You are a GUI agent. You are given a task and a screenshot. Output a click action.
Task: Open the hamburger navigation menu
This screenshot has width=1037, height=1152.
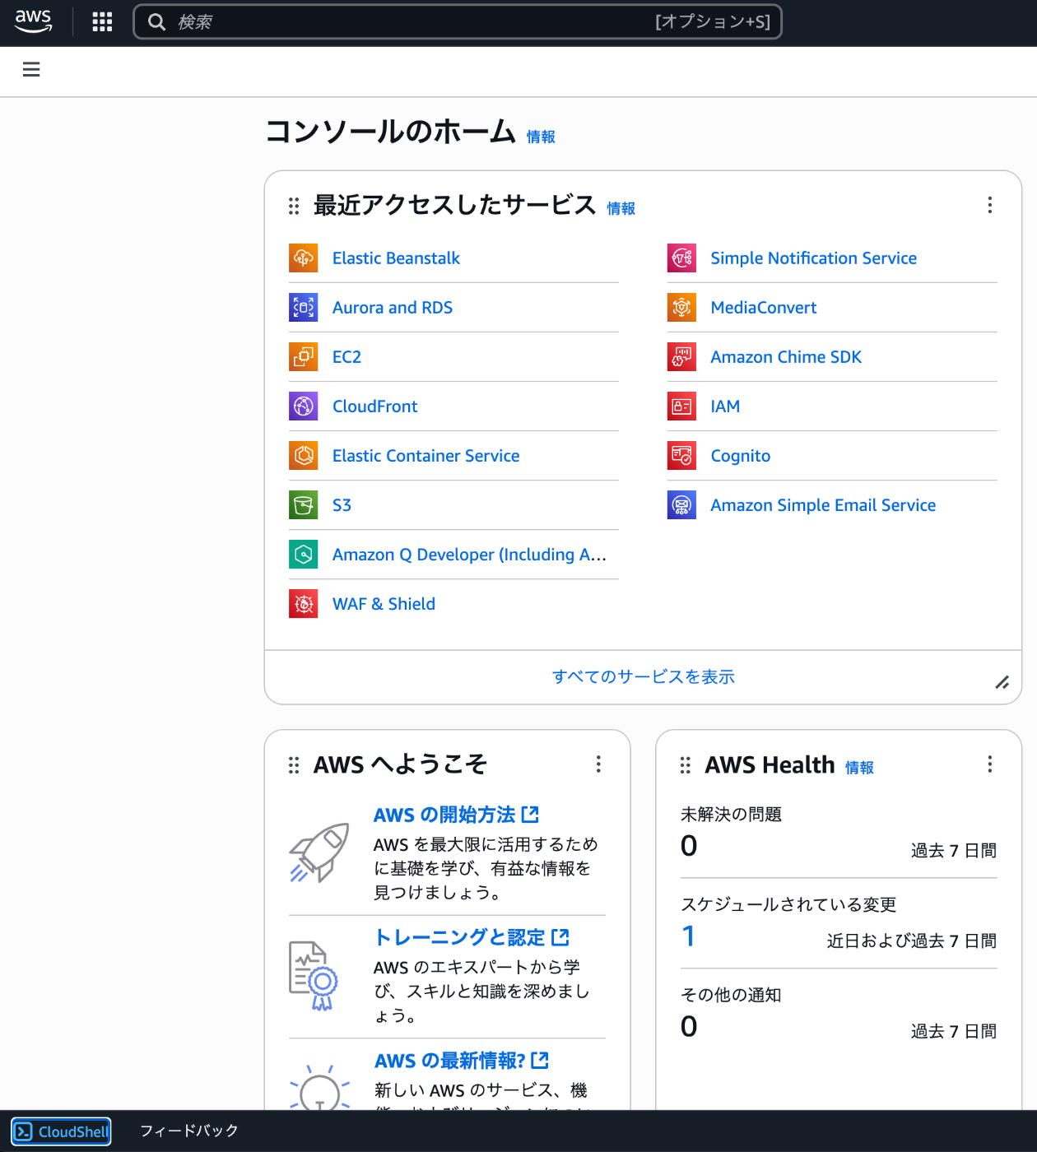tap(31, 70)
